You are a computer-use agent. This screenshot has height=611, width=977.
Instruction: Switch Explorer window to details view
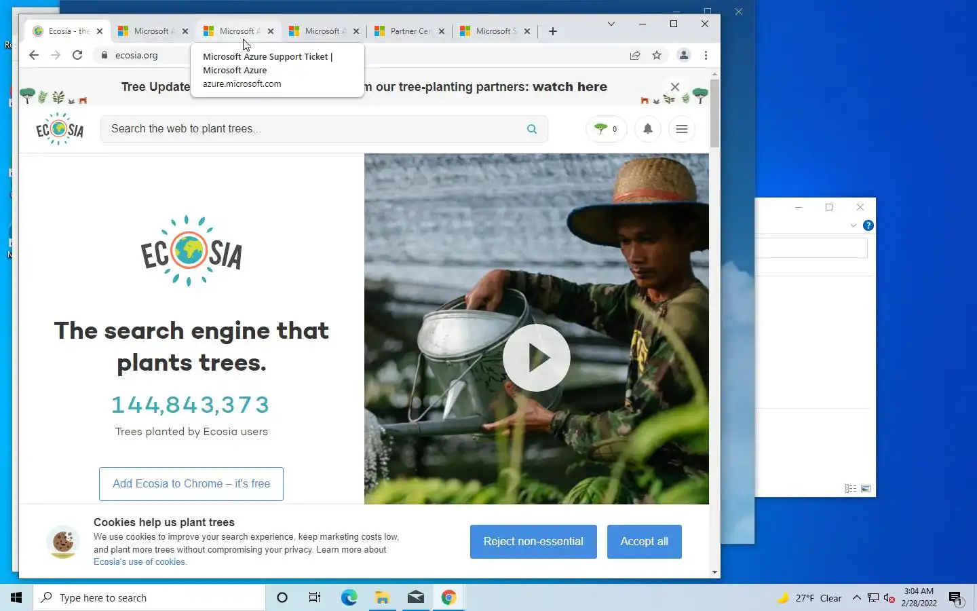point(850,489)
